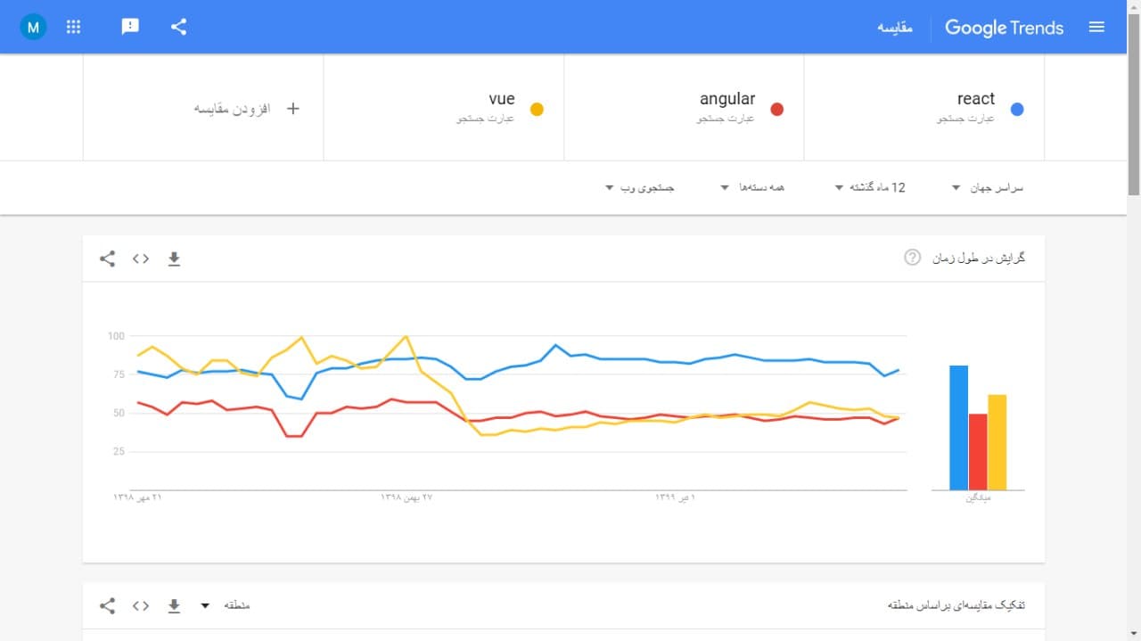The height and width of the screenshot is (641, 1141).
Task: Download the trend data as CSV
Action: click(x=174, y=259)
